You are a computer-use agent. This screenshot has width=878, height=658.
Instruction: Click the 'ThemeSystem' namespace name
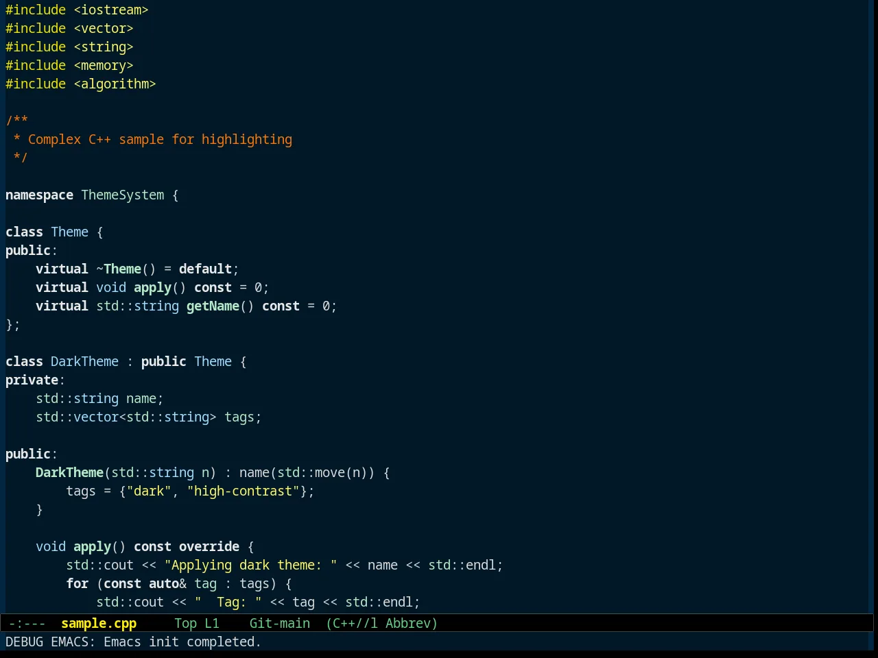coord(123,195)
